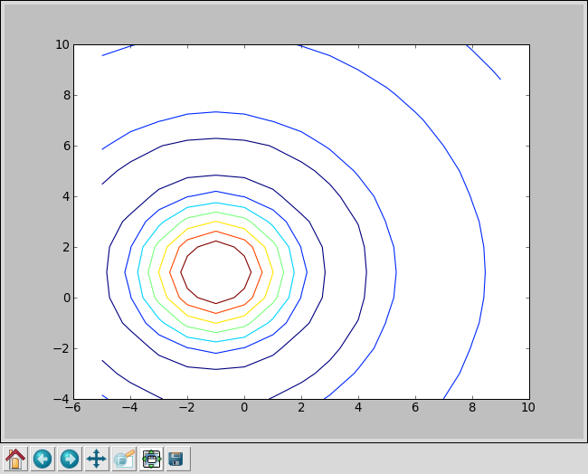Click the x-axis tick label 10
Image resolution: width=588 pixels, height=474 pixels.
(x=528, y=408)
